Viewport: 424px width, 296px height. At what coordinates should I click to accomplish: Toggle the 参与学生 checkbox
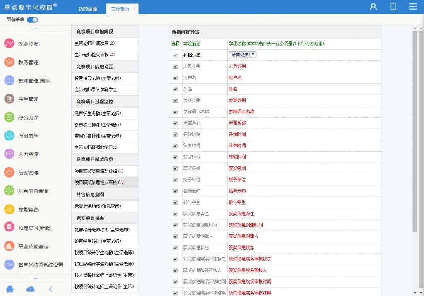pyautogui.click(x=175, y=203)
